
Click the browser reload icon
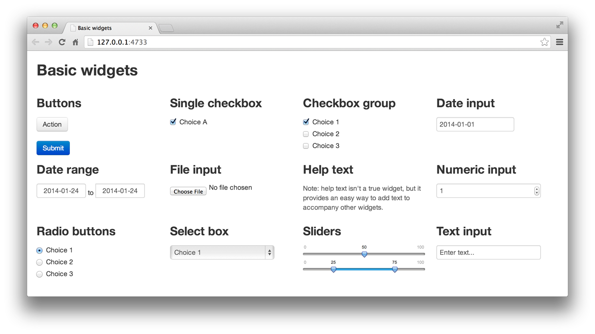click(62, 42)
